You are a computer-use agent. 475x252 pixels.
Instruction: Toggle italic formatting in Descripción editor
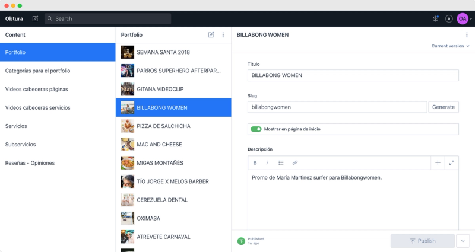click(267, 162)
